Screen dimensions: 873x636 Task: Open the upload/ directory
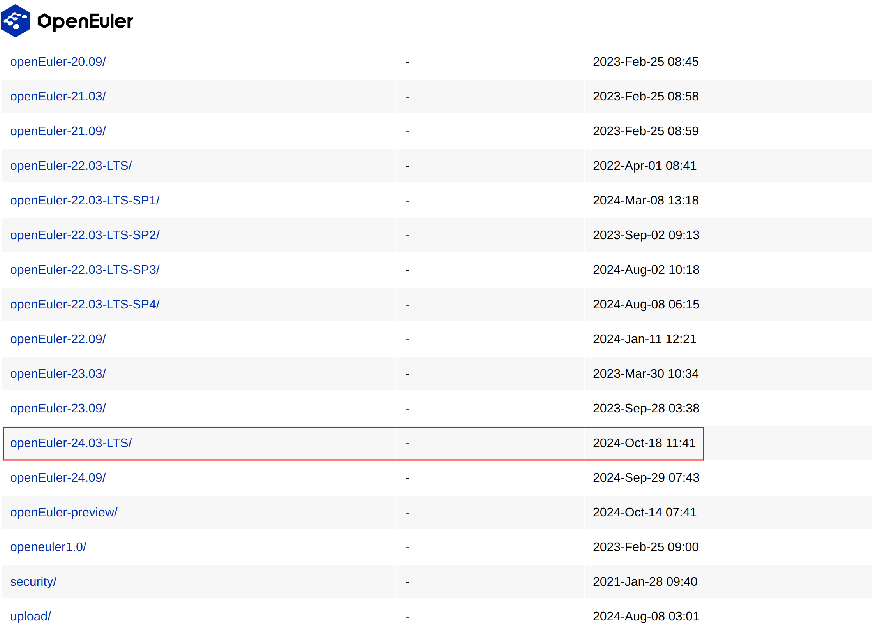pyautogui.click(x=30, y=616)
